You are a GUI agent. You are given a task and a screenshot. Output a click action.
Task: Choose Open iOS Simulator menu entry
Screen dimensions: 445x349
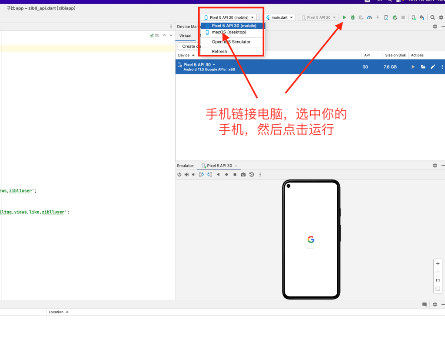[x=231, y=42]
